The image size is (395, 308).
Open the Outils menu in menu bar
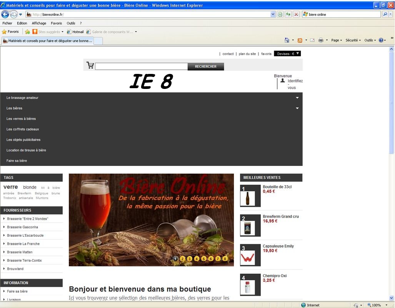(71, 23)
